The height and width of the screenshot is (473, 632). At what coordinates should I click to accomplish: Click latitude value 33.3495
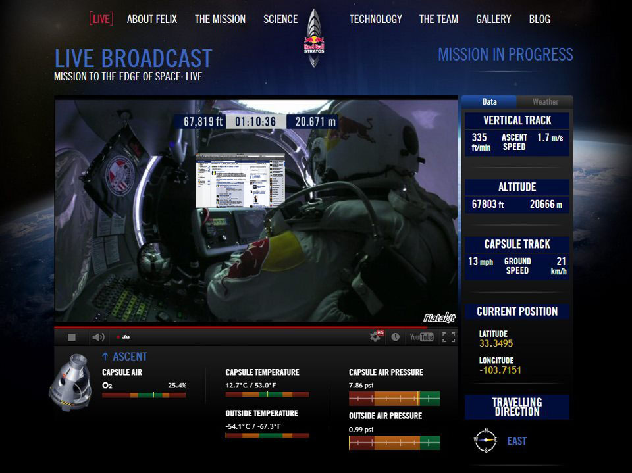(x=496, y=343)
